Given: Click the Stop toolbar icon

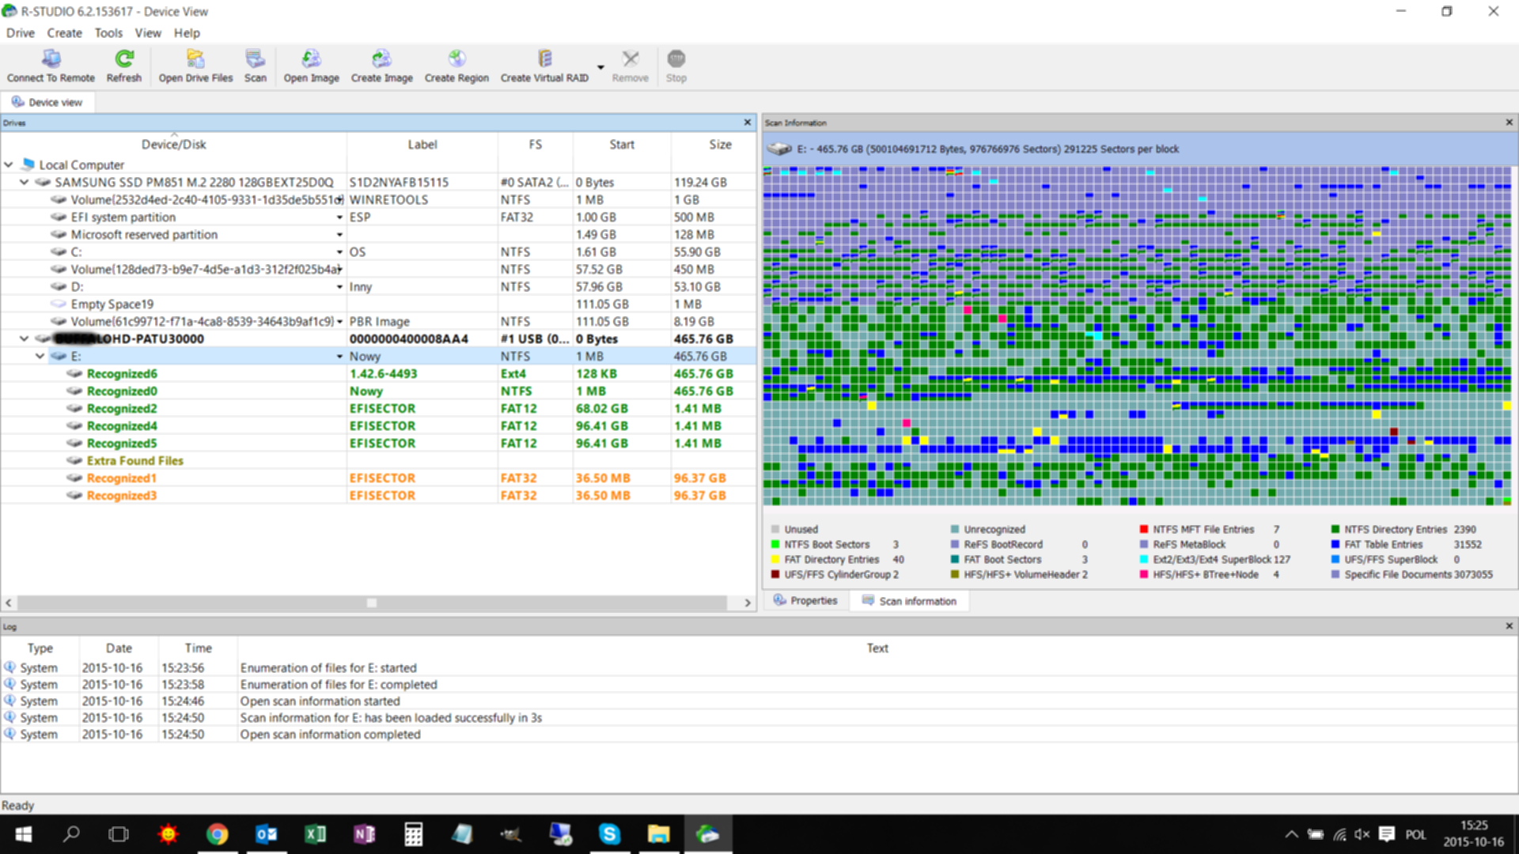Looking at the screenshot, I should (676, 66).
